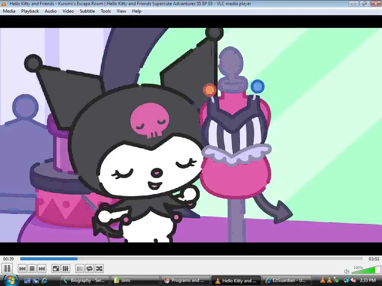The width and height of the screenshot is (382, 286).
Task: Minimize the VLC window
Action: 353,3
